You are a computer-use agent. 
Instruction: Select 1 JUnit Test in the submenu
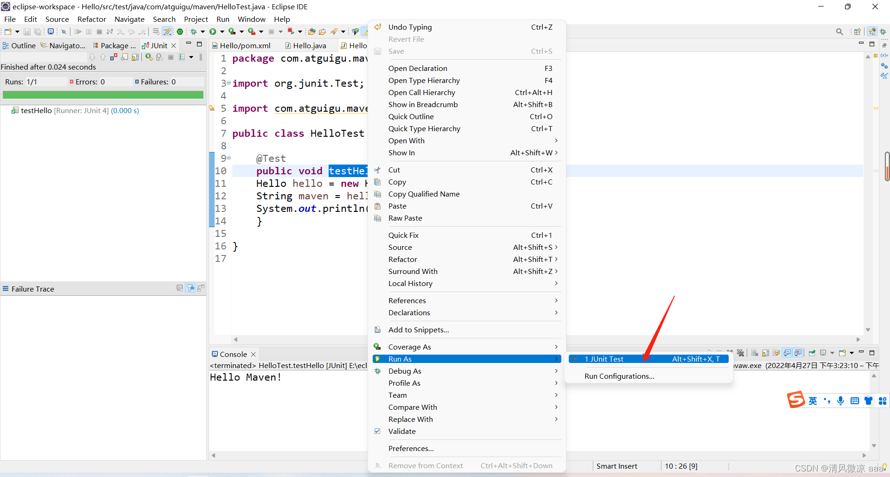604,359
